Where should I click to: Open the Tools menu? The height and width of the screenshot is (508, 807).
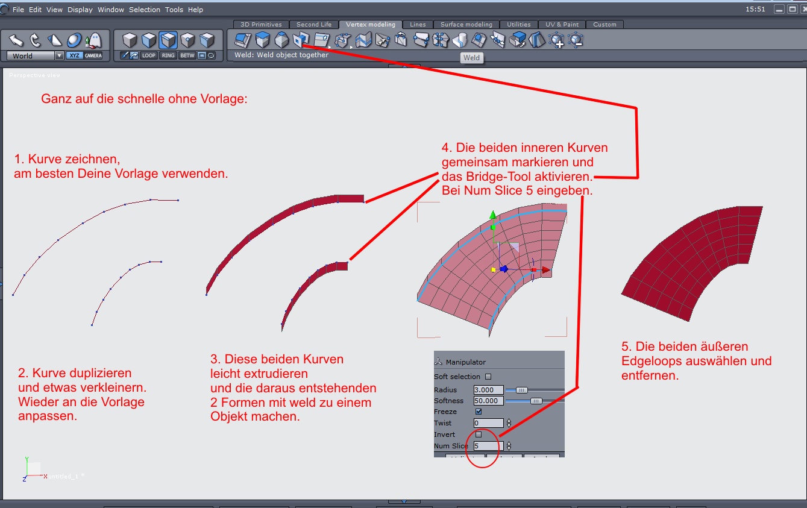coord(174,10)
